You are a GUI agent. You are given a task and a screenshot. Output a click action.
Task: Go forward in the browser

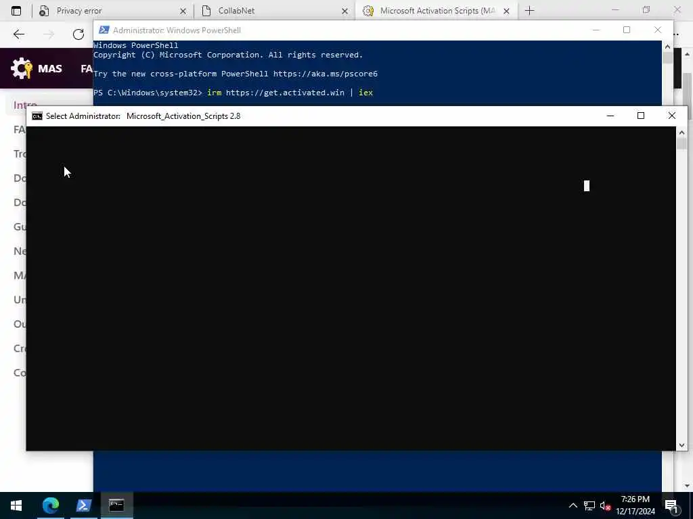pos(49,34)
